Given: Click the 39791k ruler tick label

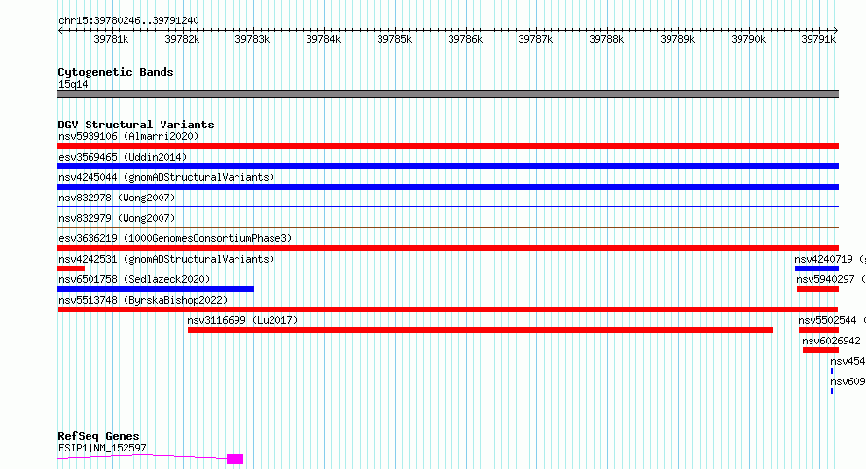Looking at the screenshot, I should pos(818,39).
